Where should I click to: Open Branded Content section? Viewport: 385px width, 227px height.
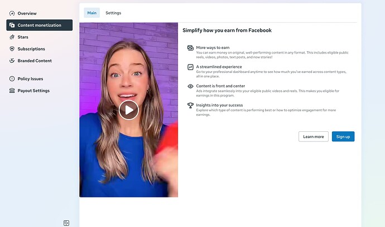(39, 61)
